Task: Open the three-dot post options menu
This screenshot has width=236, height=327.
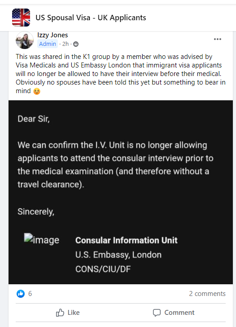Action: 218,39
